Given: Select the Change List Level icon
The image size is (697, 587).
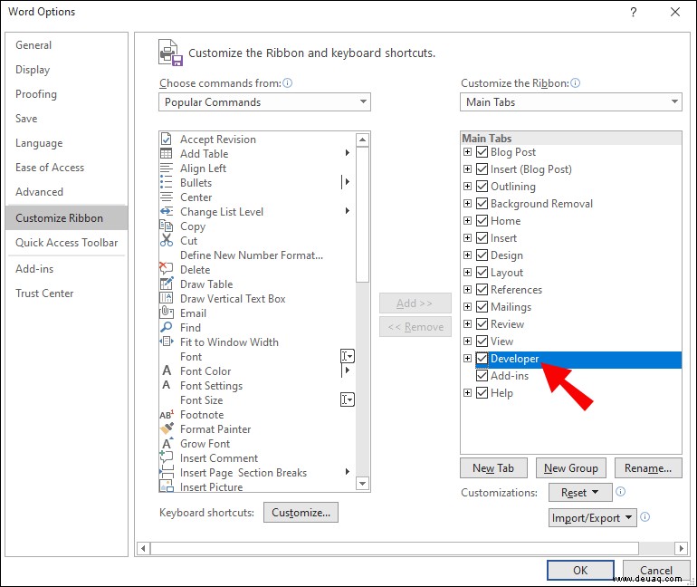Looking at the screenshot, I should (x=167, y=211).
